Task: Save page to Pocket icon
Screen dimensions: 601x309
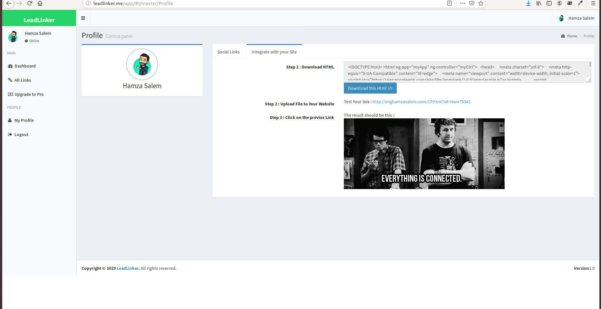Action: point(472,3)
